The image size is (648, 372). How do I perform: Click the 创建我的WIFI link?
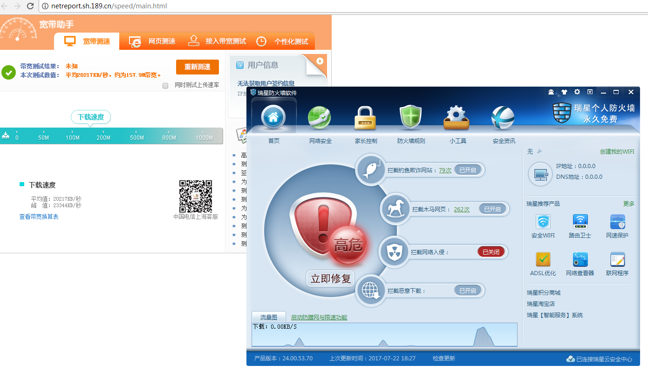pyautogui.click(x=617, y=151)
